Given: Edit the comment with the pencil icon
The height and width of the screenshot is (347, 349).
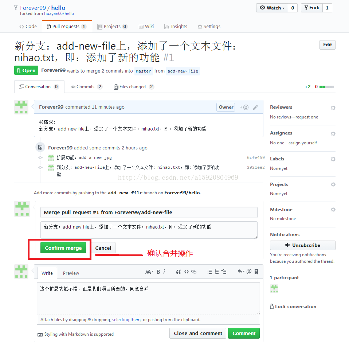Looking at the screenshot, I should click(255, 108).
